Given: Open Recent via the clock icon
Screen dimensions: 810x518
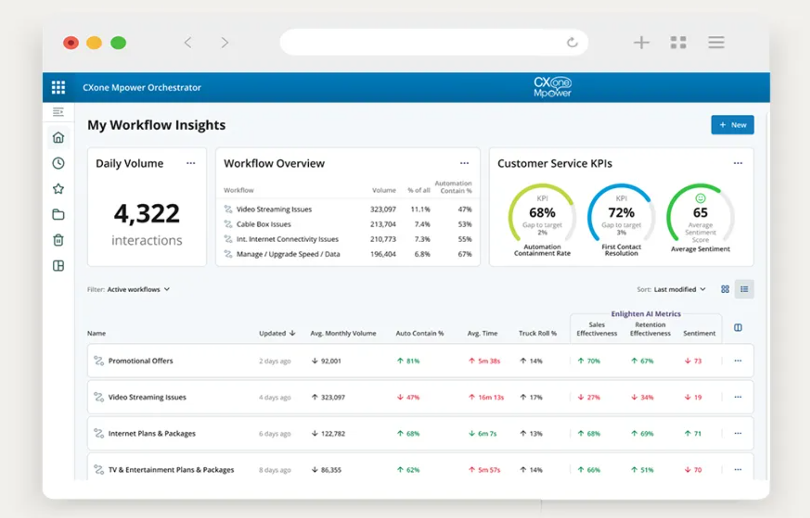Looking at the screenshot, I should (x=58, y=163).
